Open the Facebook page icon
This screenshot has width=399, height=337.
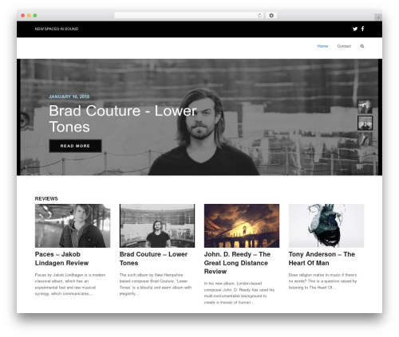(x=363, y=29)
